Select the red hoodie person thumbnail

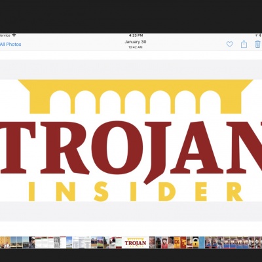164,242
